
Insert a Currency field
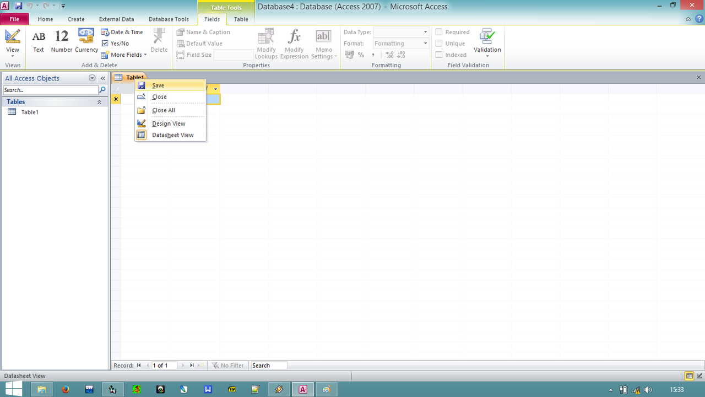[86, 41]
